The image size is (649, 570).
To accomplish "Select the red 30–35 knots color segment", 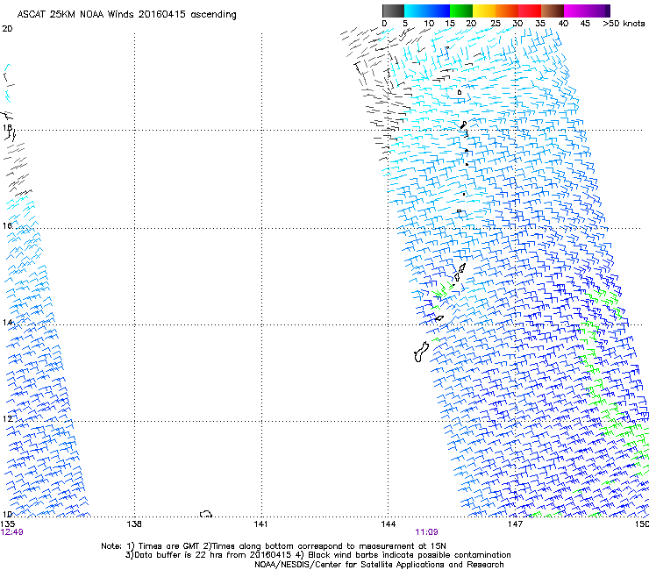I will [530, 11].
